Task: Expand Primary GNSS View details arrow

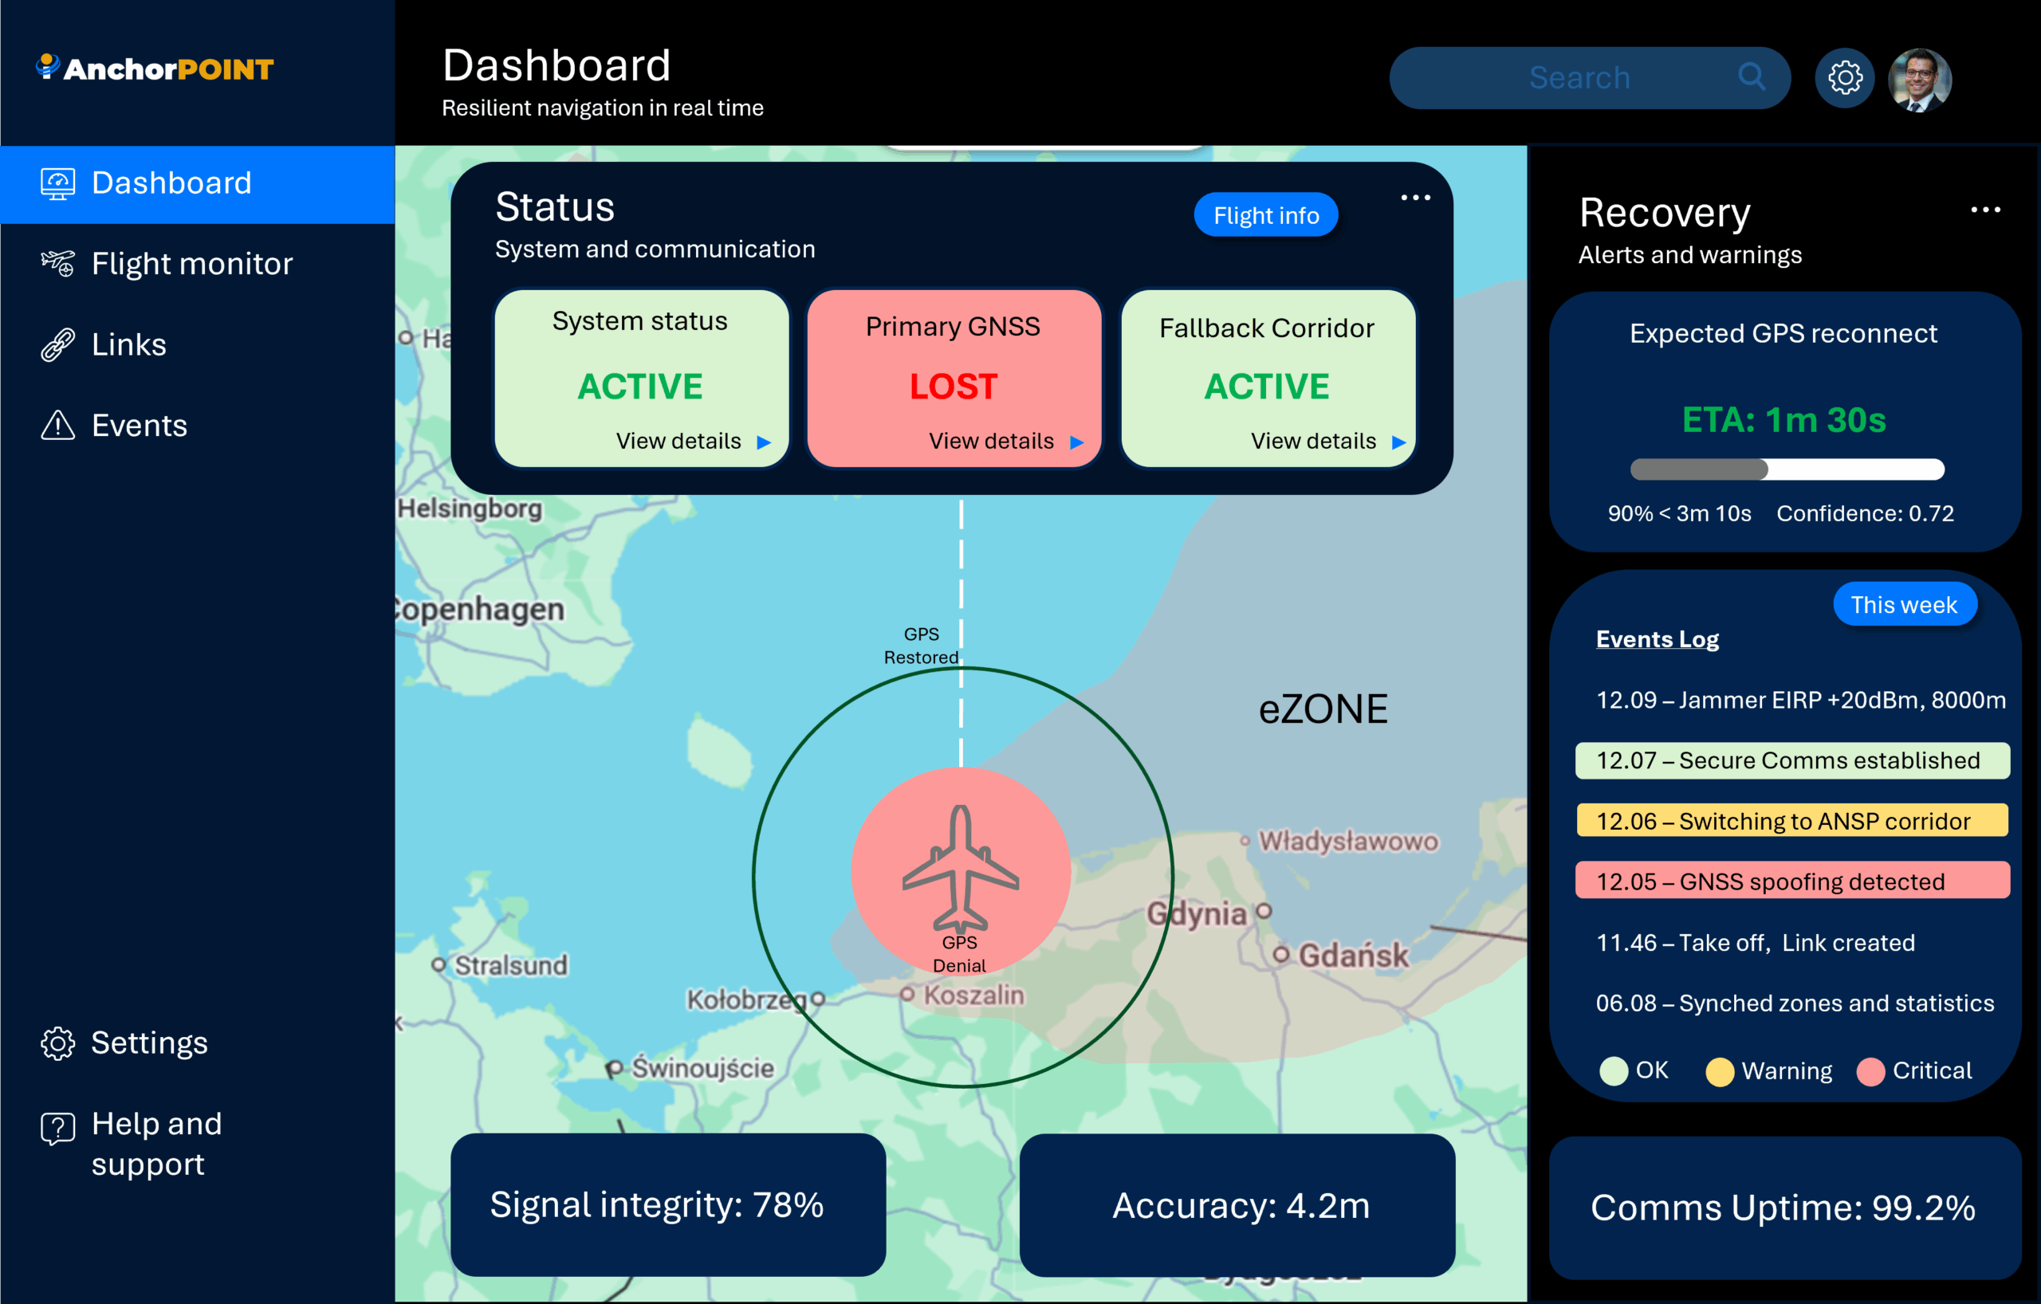Action: [x=1076, y=442]
